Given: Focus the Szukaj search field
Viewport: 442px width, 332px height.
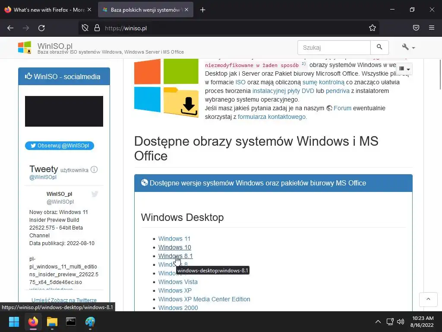Looking at the screenshot, I should point(334,48).
